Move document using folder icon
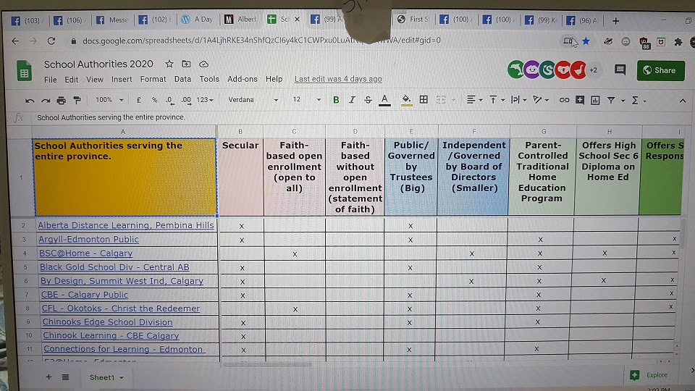 pyautogui.click(x=186, y=64)
